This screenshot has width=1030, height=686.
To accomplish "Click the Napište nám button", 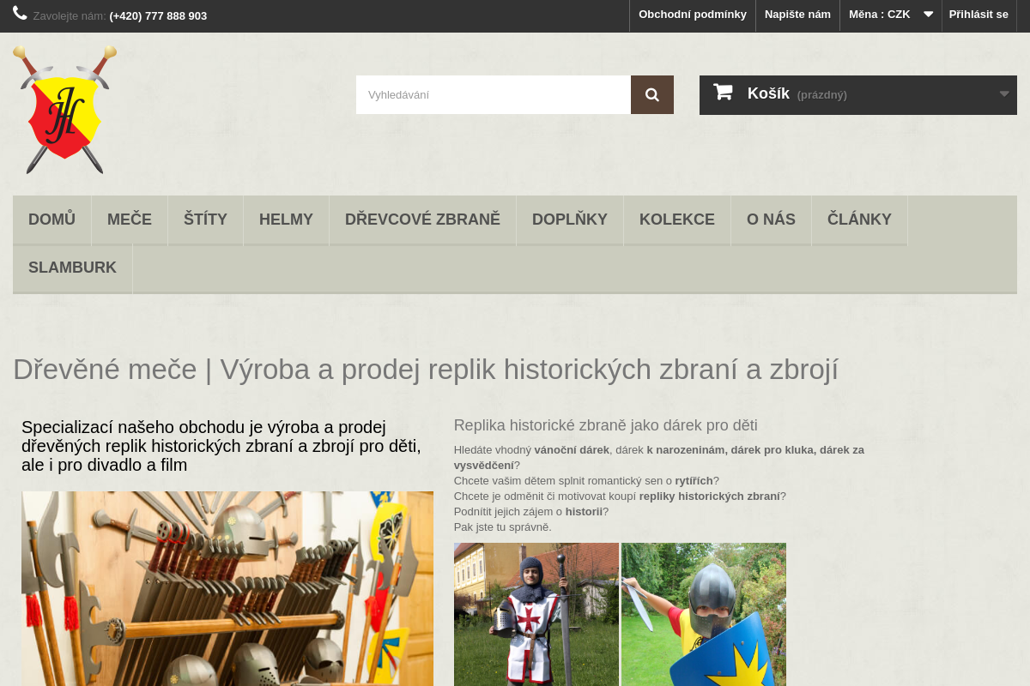I will point(797,15).
